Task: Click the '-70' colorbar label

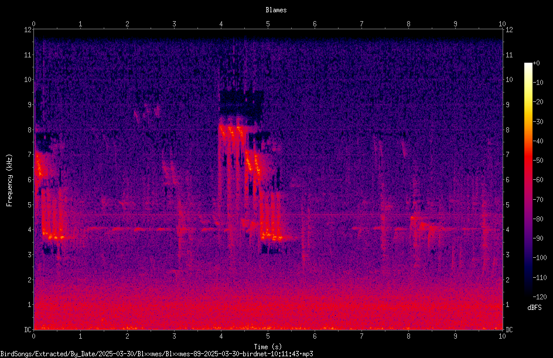Action: point(538,200)
